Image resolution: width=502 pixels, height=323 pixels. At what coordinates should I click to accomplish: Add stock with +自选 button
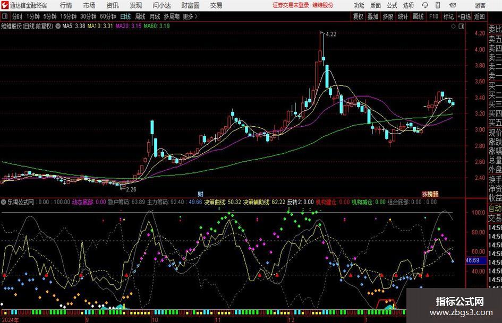[x=464, y=16]
